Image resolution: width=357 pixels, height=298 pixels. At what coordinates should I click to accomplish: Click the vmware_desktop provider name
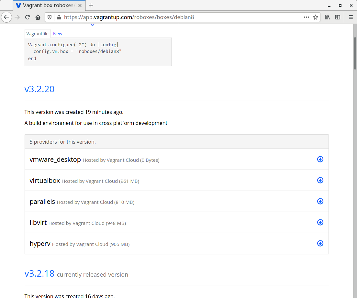pyautogui.click(x=55, y=160)
